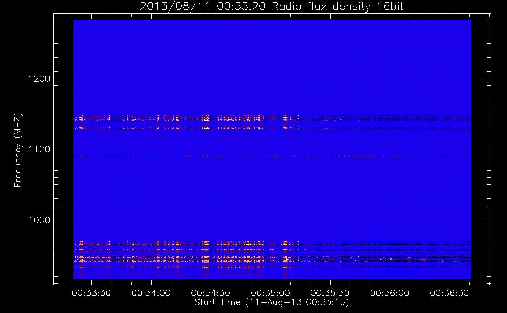Click the 00:34:00 time tick label
Viewport: 507px width, 313px height.
[151, 293]
